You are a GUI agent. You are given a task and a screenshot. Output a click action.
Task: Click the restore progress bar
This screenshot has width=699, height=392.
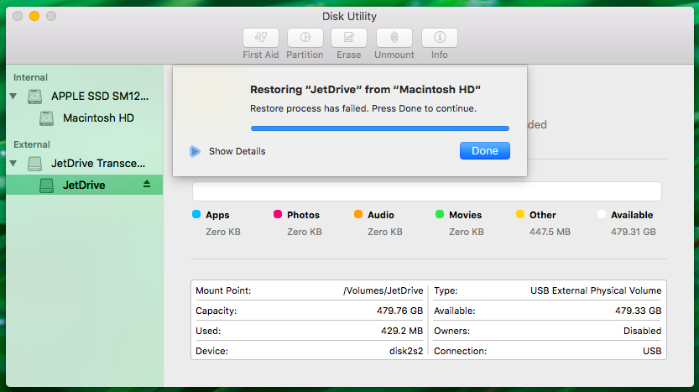pyautogui.click(x=380, y=128)
